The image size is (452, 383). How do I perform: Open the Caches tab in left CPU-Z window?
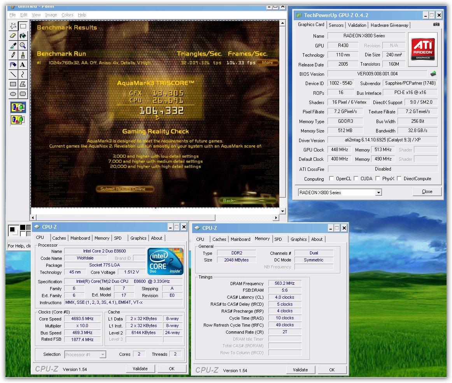pyautogui.click(x=59, y=238)
